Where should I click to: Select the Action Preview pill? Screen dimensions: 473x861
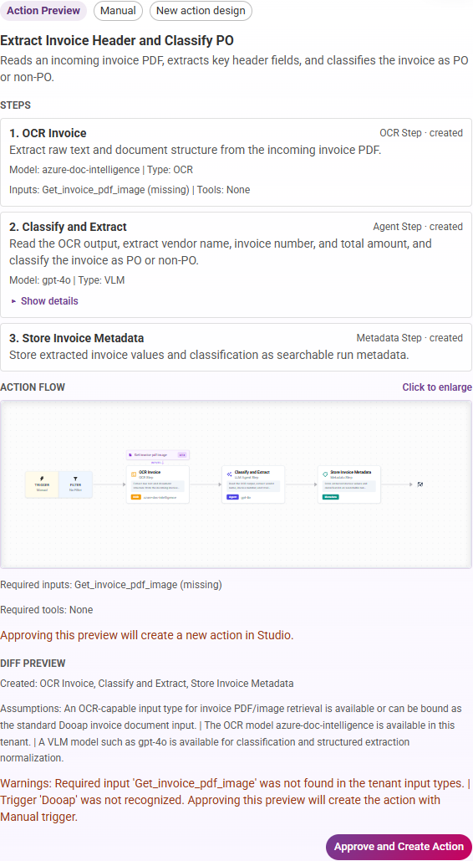(43, 10)
